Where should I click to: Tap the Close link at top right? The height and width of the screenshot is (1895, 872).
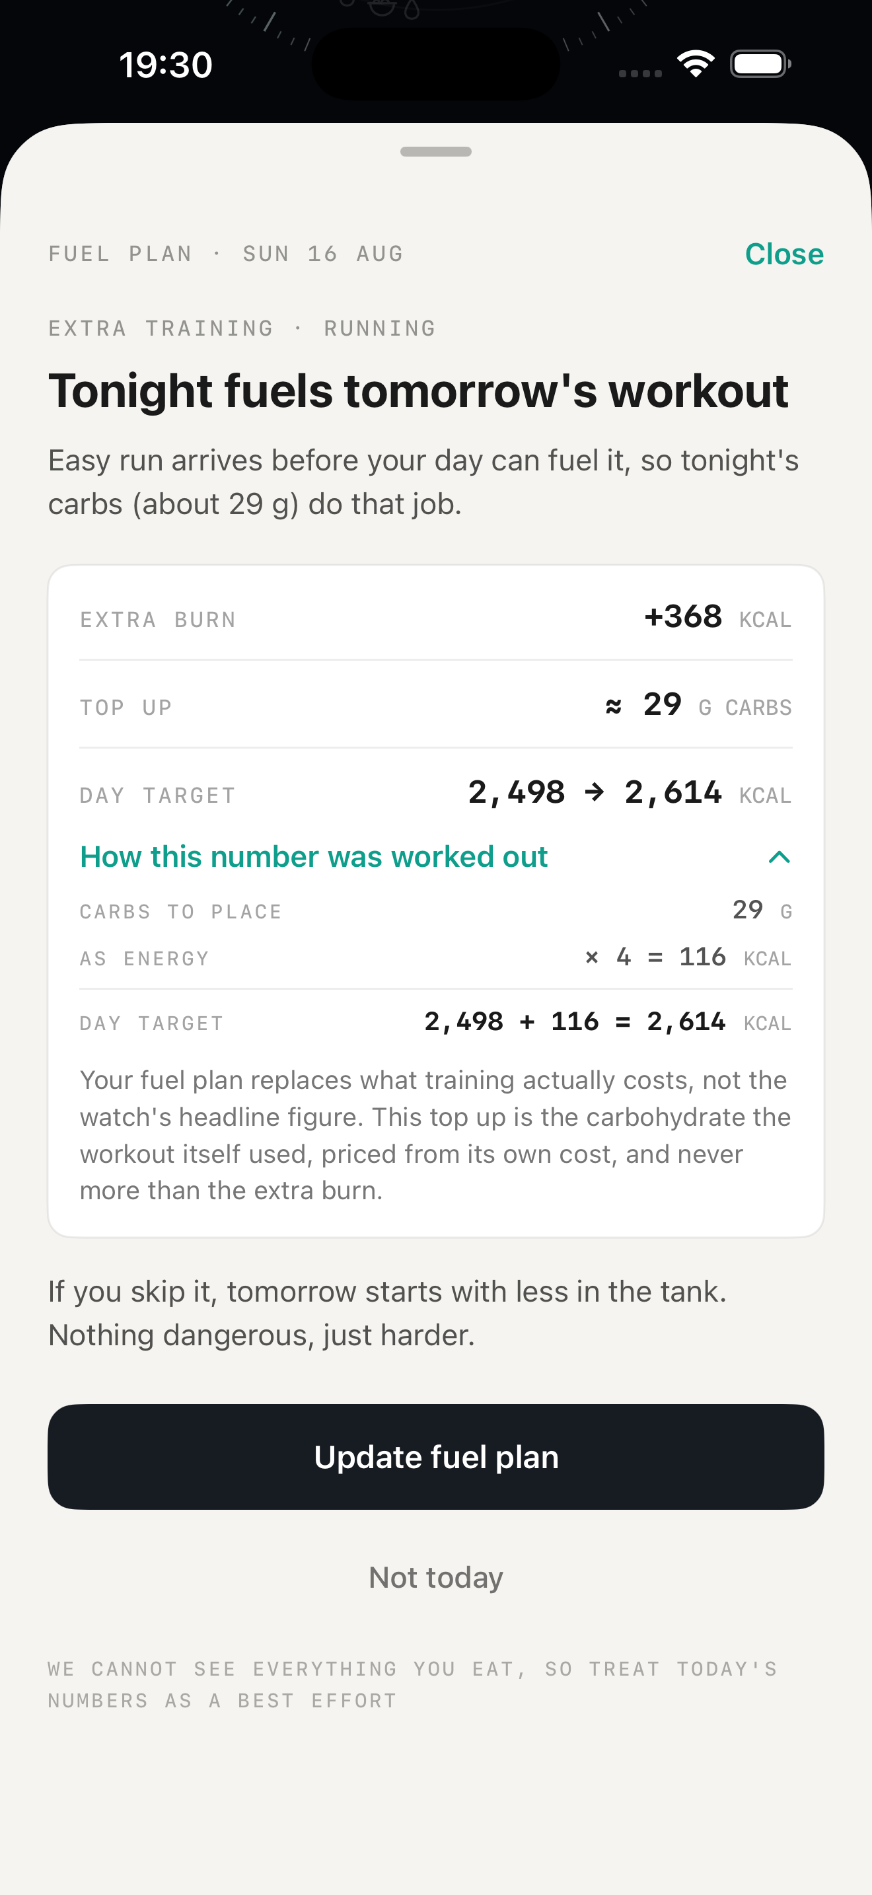point(783,254)
